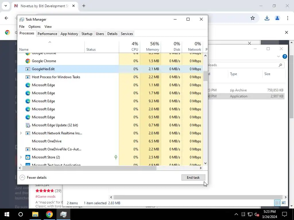The image size is (294, 220).
Task: Open Chrome profile avatar icon
Action: point(277,18)
